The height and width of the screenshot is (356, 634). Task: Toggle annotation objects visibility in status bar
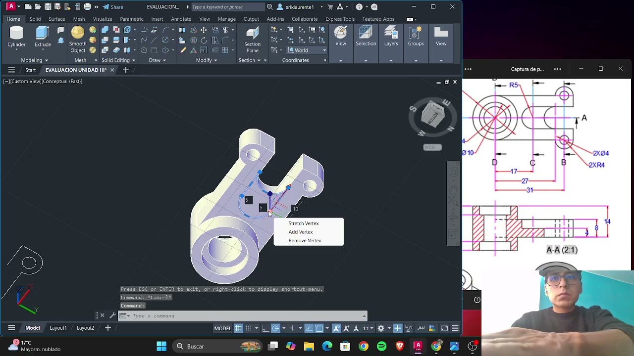pos(336,328)
